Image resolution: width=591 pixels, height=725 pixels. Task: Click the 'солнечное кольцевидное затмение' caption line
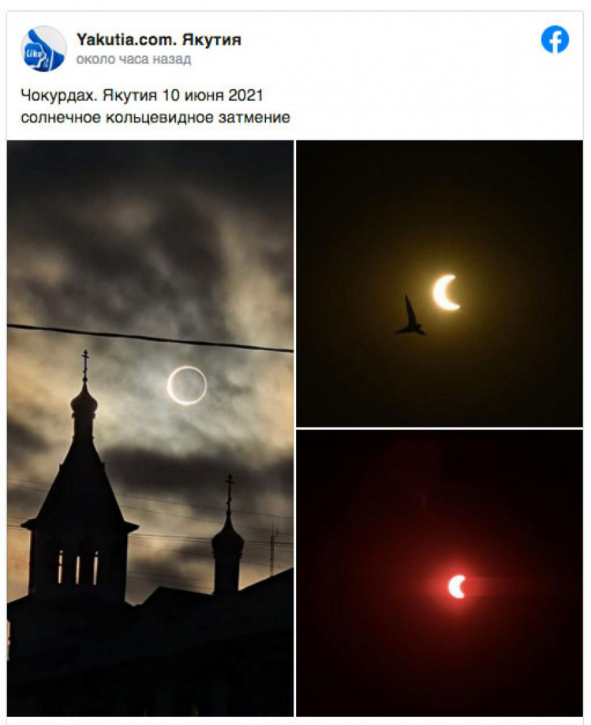(155, 118)
